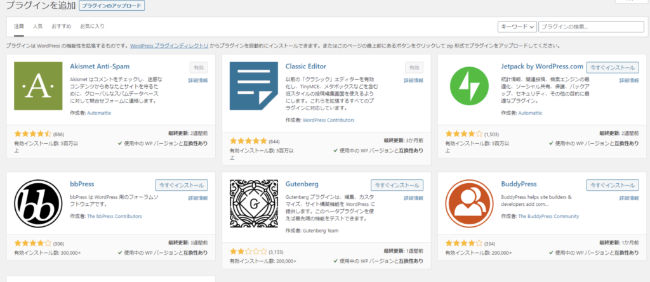Install BuddyPress with 今すぐインストール
This screenshot has height=282, width=650.
(x=613, y=185)
